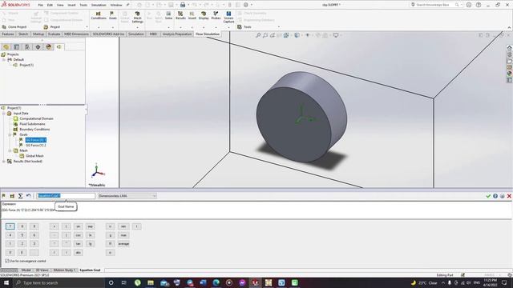Click the goal flag icon in equation toolbar
This screenshot has height=288, width=513.
pyautogui.click(x=3, y=196)
